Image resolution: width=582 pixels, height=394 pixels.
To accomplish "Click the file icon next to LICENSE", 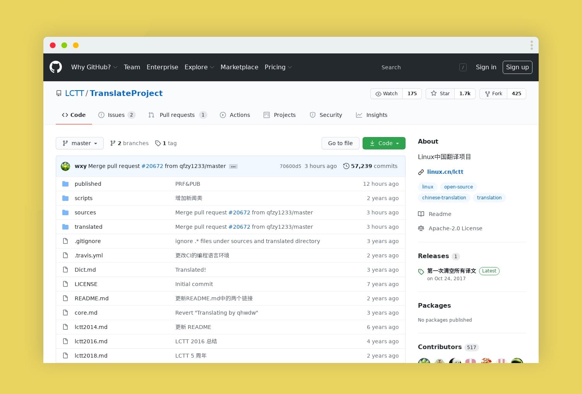I will point(65,284).
